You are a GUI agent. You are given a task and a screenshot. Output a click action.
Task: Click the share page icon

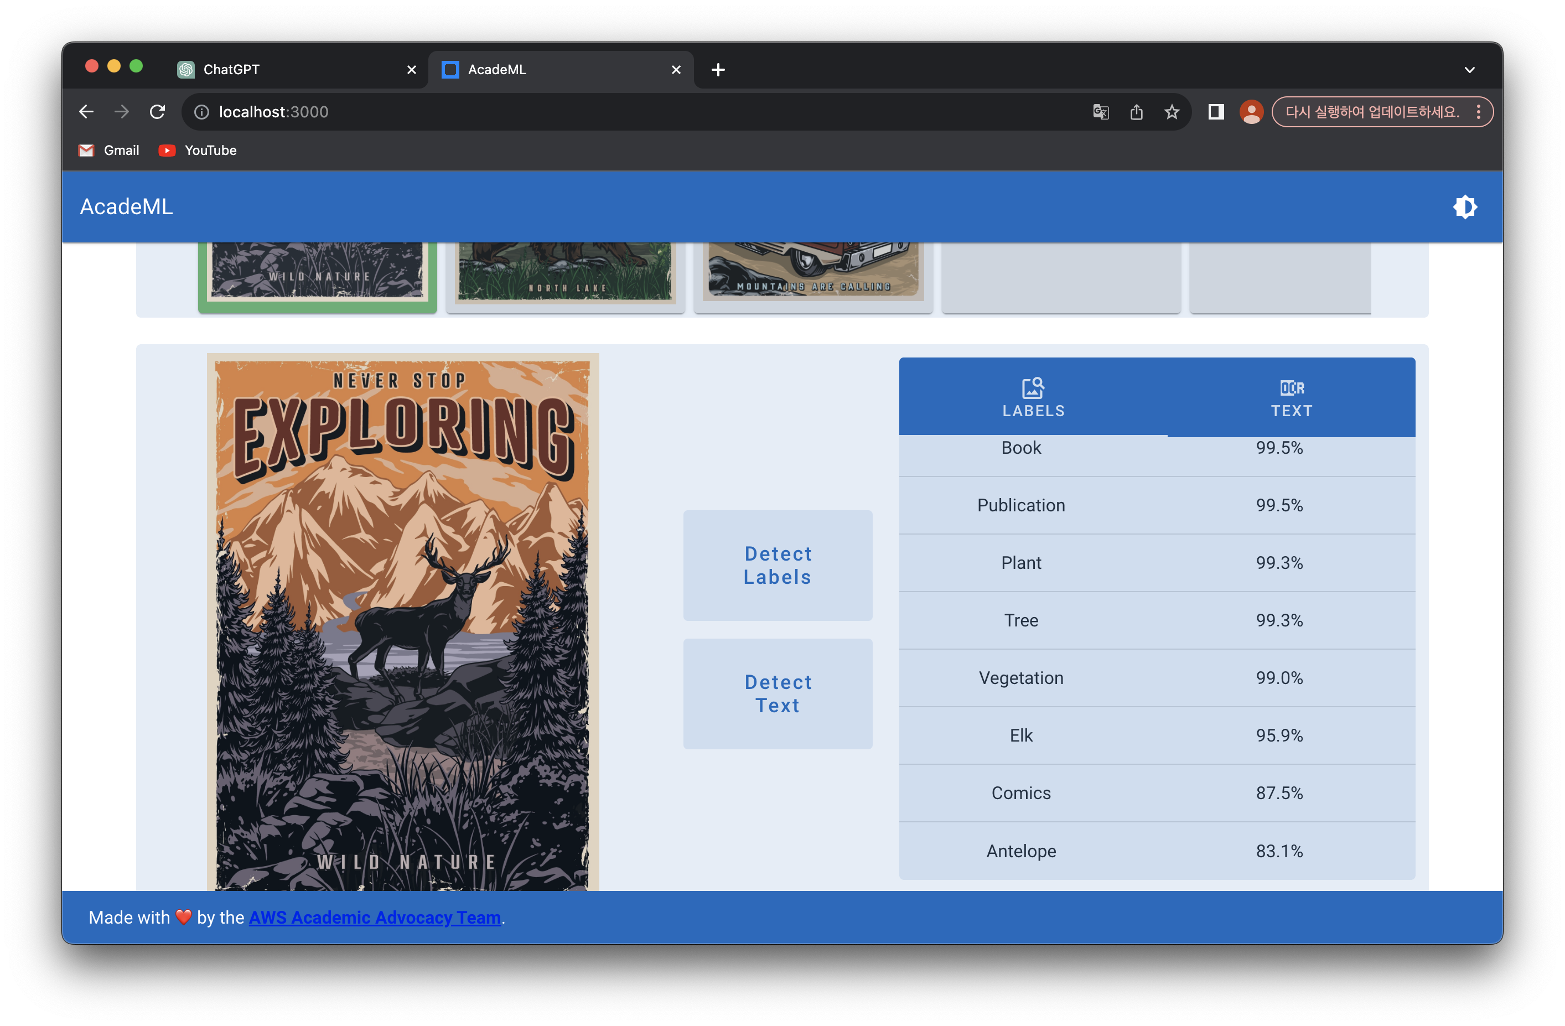click(x=1136, y=112)
